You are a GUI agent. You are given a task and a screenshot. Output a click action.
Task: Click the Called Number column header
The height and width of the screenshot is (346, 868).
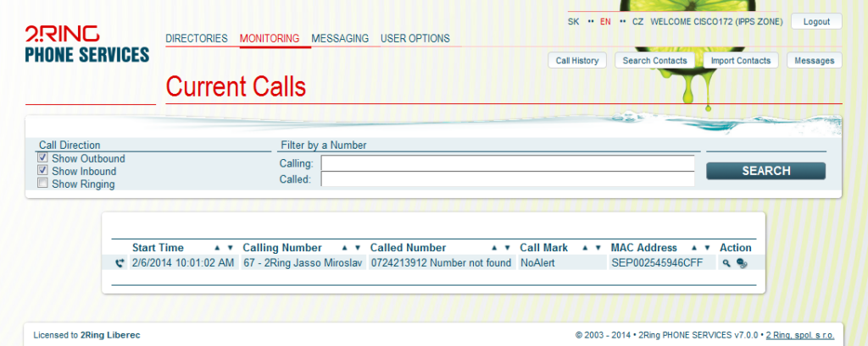click(x=408, y=248)
